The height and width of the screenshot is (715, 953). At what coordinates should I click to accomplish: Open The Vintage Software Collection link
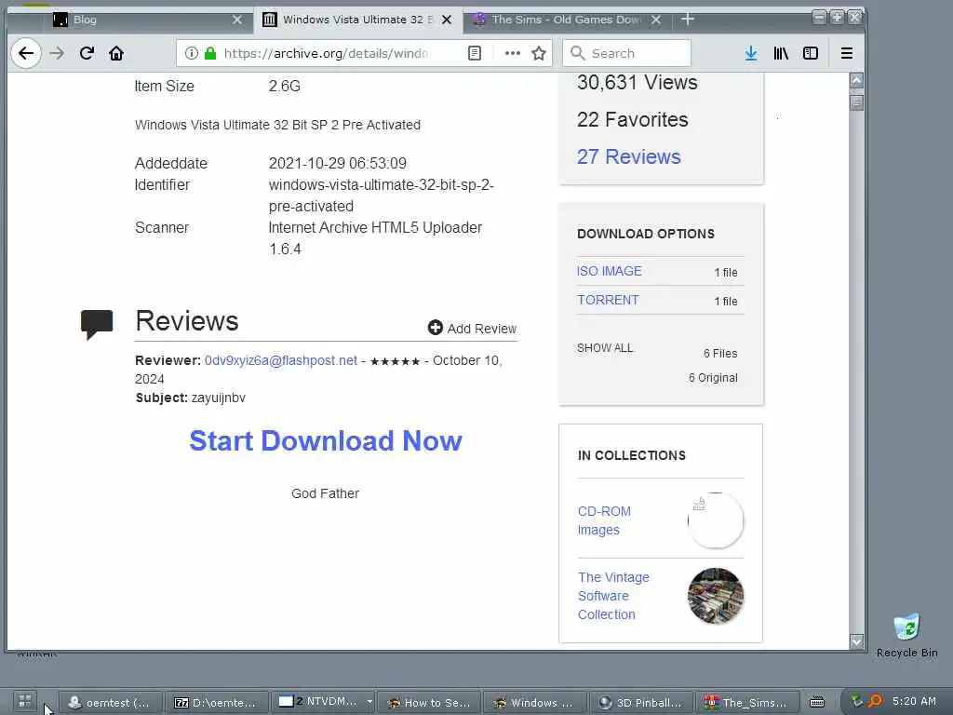613,596
